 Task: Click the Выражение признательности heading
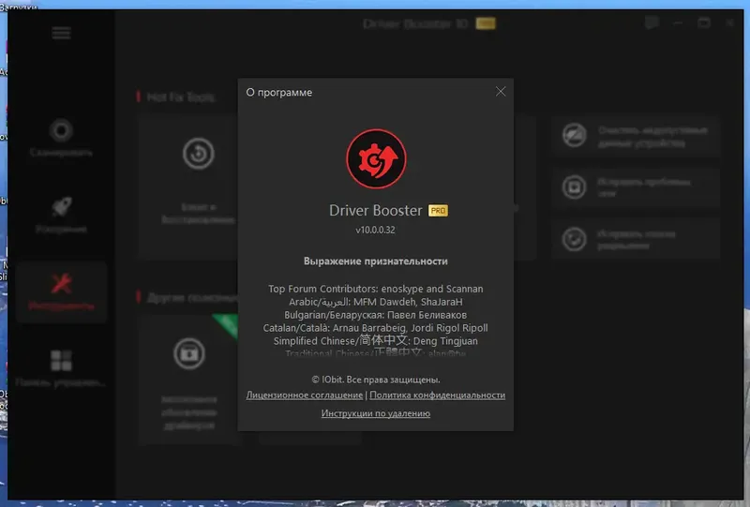tap(376, 261)
